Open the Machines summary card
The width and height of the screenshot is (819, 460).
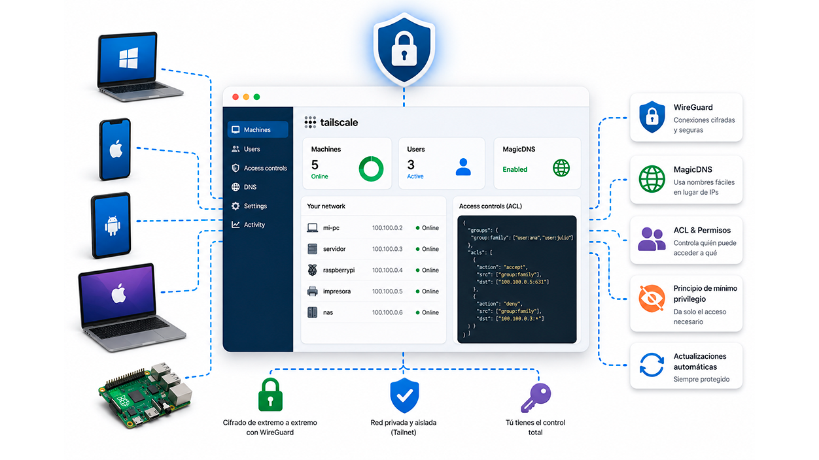point(347,163)
